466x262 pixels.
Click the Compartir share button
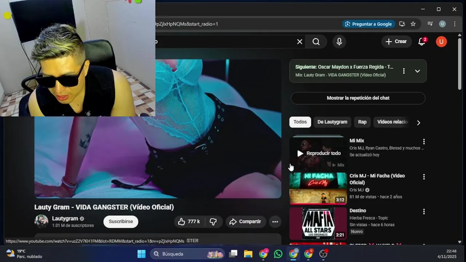(245, 222)
